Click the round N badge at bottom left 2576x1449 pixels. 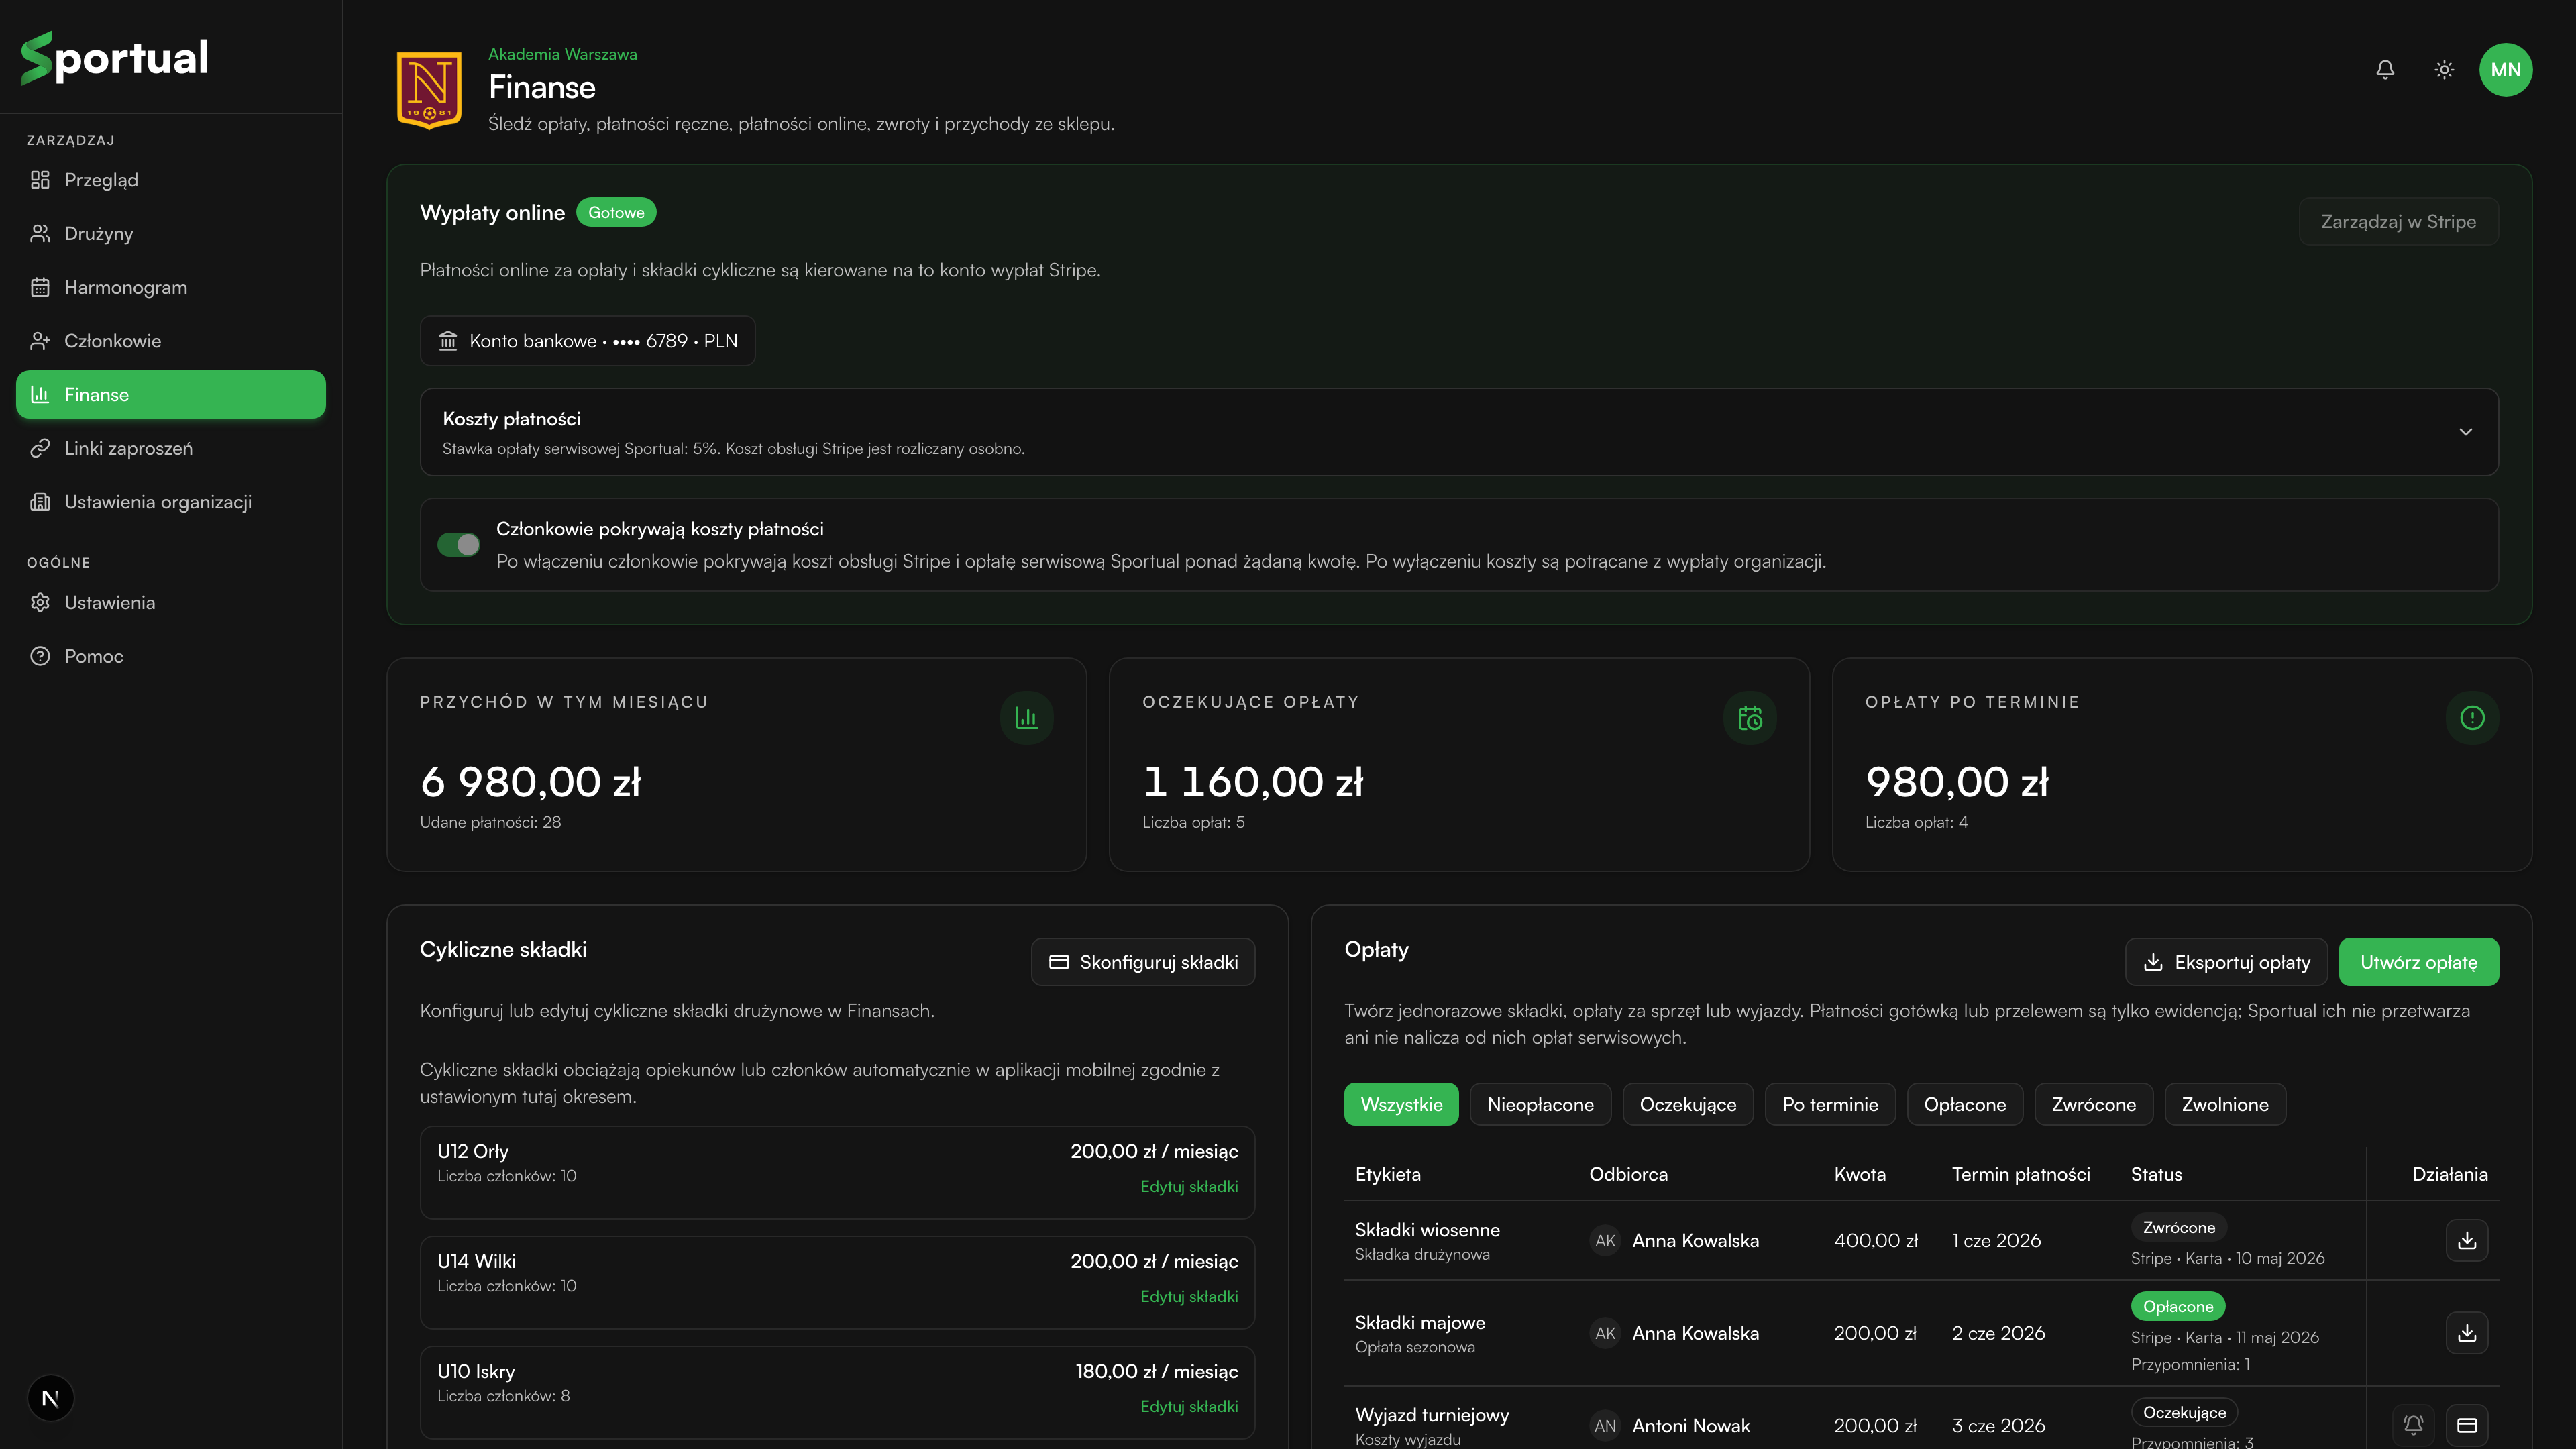(50, 1398)
